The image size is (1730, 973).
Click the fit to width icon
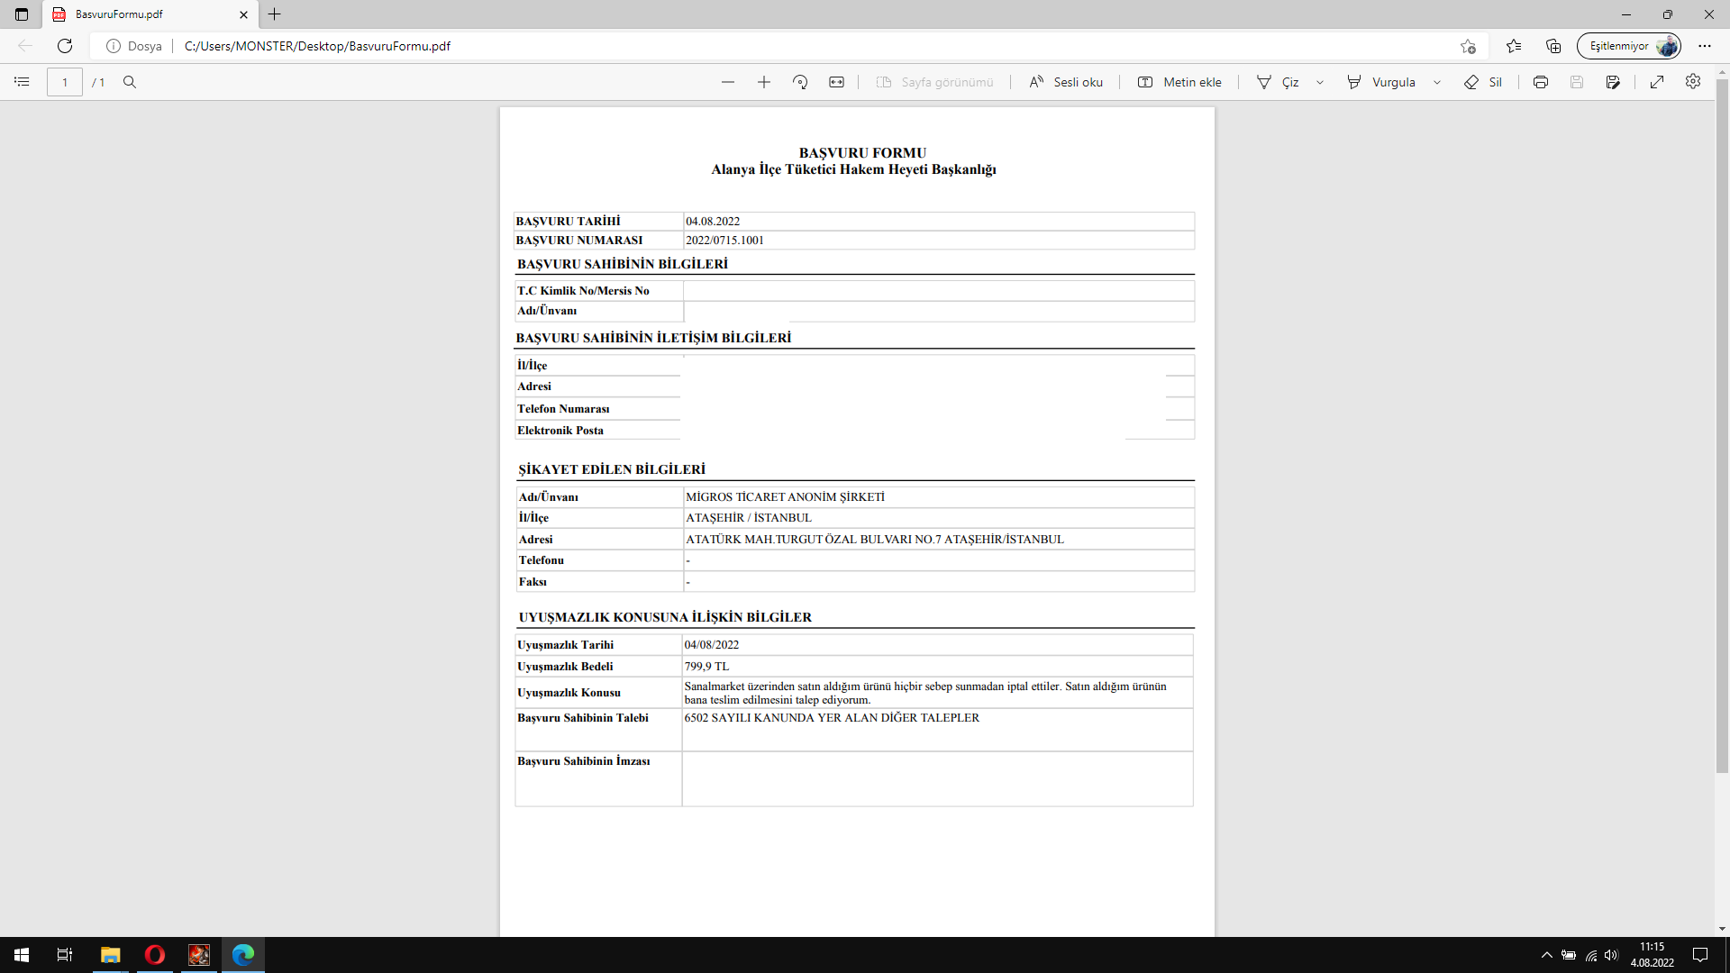[837, 82]
